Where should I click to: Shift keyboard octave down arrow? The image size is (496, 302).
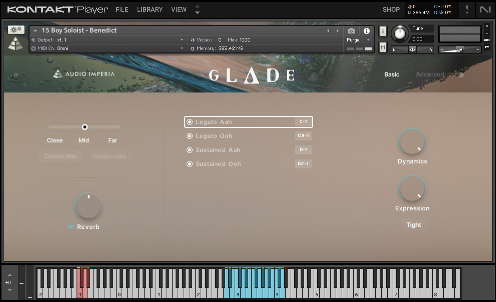10,290
